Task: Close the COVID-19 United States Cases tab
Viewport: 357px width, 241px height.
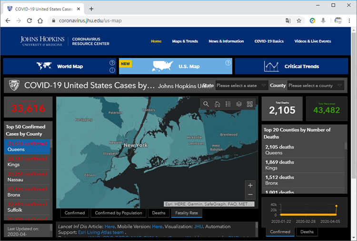Action: click(79, 9)
